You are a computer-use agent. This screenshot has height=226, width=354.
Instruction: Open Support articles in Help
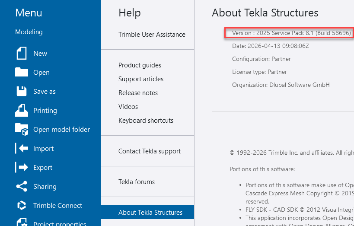[141, 79]
